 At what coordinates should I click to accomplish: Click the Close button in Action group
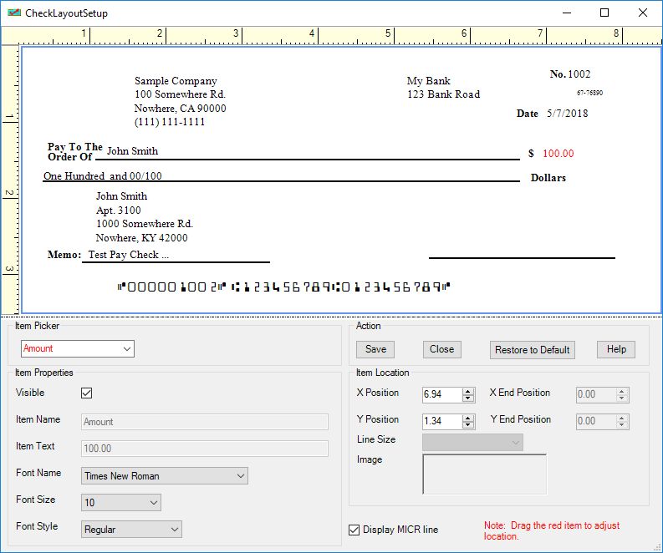[x=441, y=349]
